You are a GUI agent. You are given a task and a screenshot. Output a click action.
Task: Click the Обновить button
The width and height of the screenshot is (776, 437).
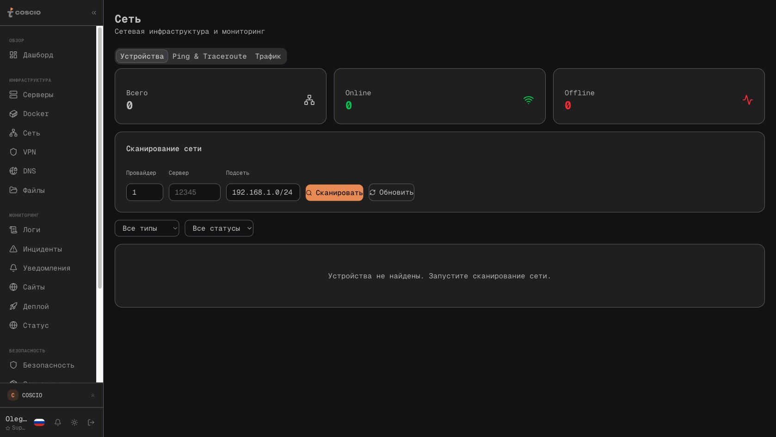pyautogui.click(x=391, y=192)
